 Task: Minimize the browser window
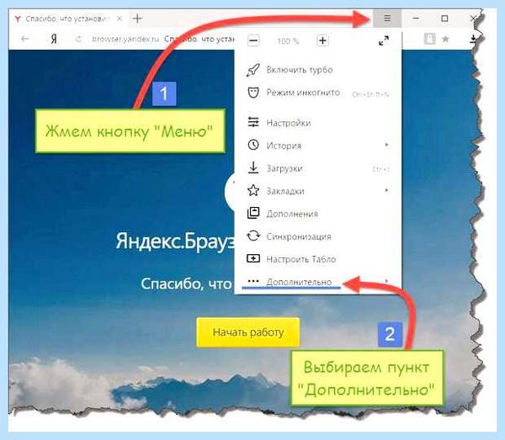[x=416, y=19]
